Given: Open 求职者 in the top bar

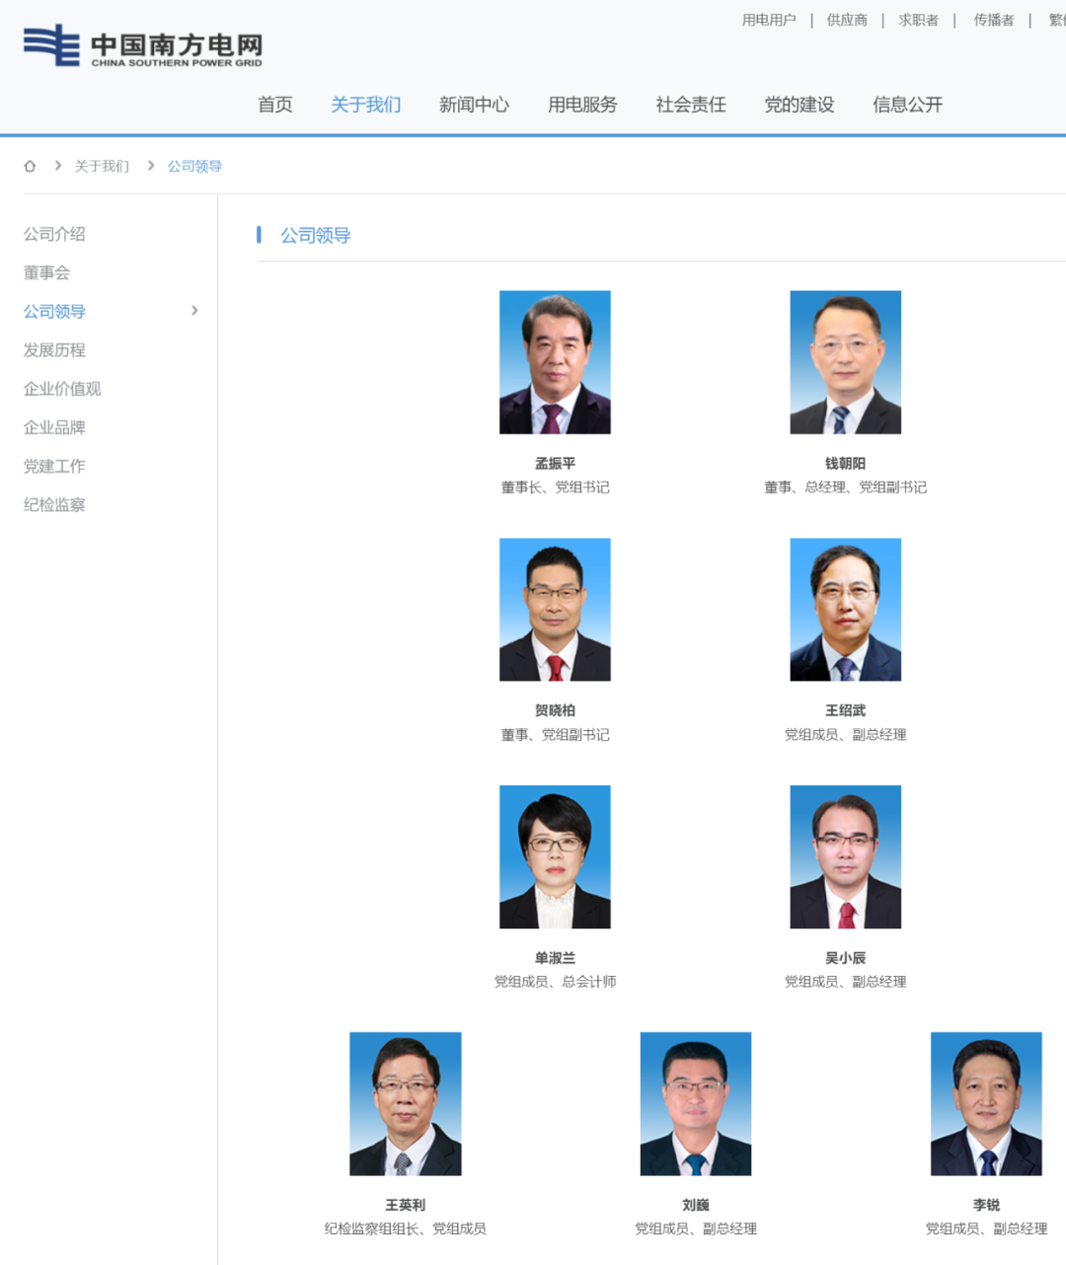Looking at the screenshot, I should pos(919,19).
